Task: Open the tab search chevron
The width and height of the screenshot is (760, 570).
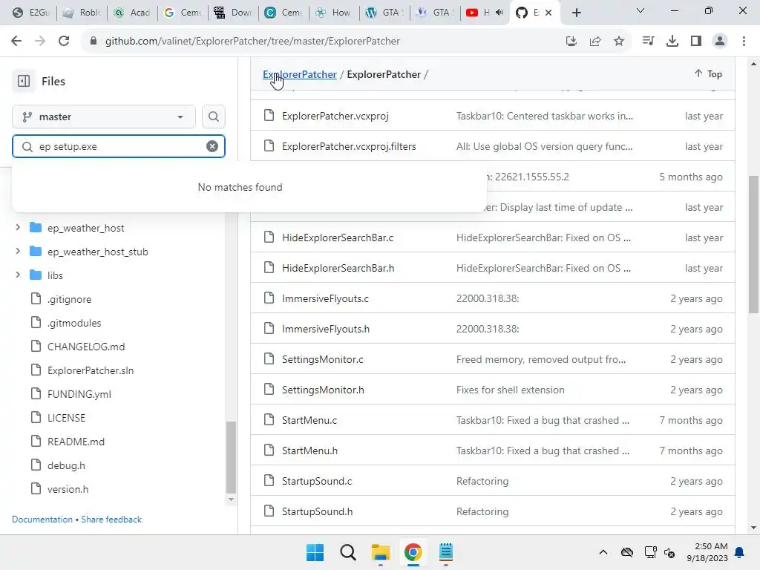Action: point(641,10)
